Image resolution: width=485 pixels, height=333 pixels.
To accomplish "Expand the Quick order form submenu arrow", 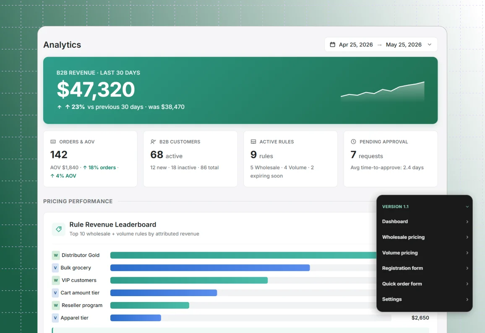I will point(467,284).
